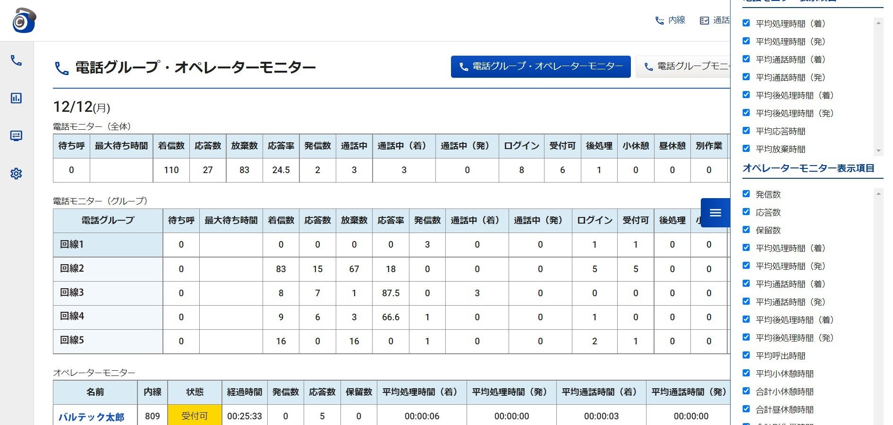The height and width of the screenshot is (425, 893).
Task: Uncheck 平均呼出時間 checkbox
Action: click(x=746, y=355)
